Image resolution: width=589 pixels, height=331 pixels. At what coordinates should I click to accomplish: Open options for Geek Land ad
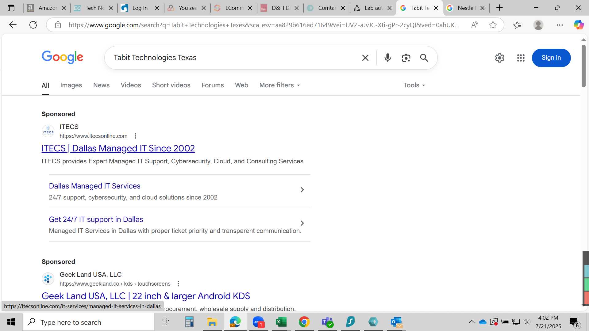point(178,283)
